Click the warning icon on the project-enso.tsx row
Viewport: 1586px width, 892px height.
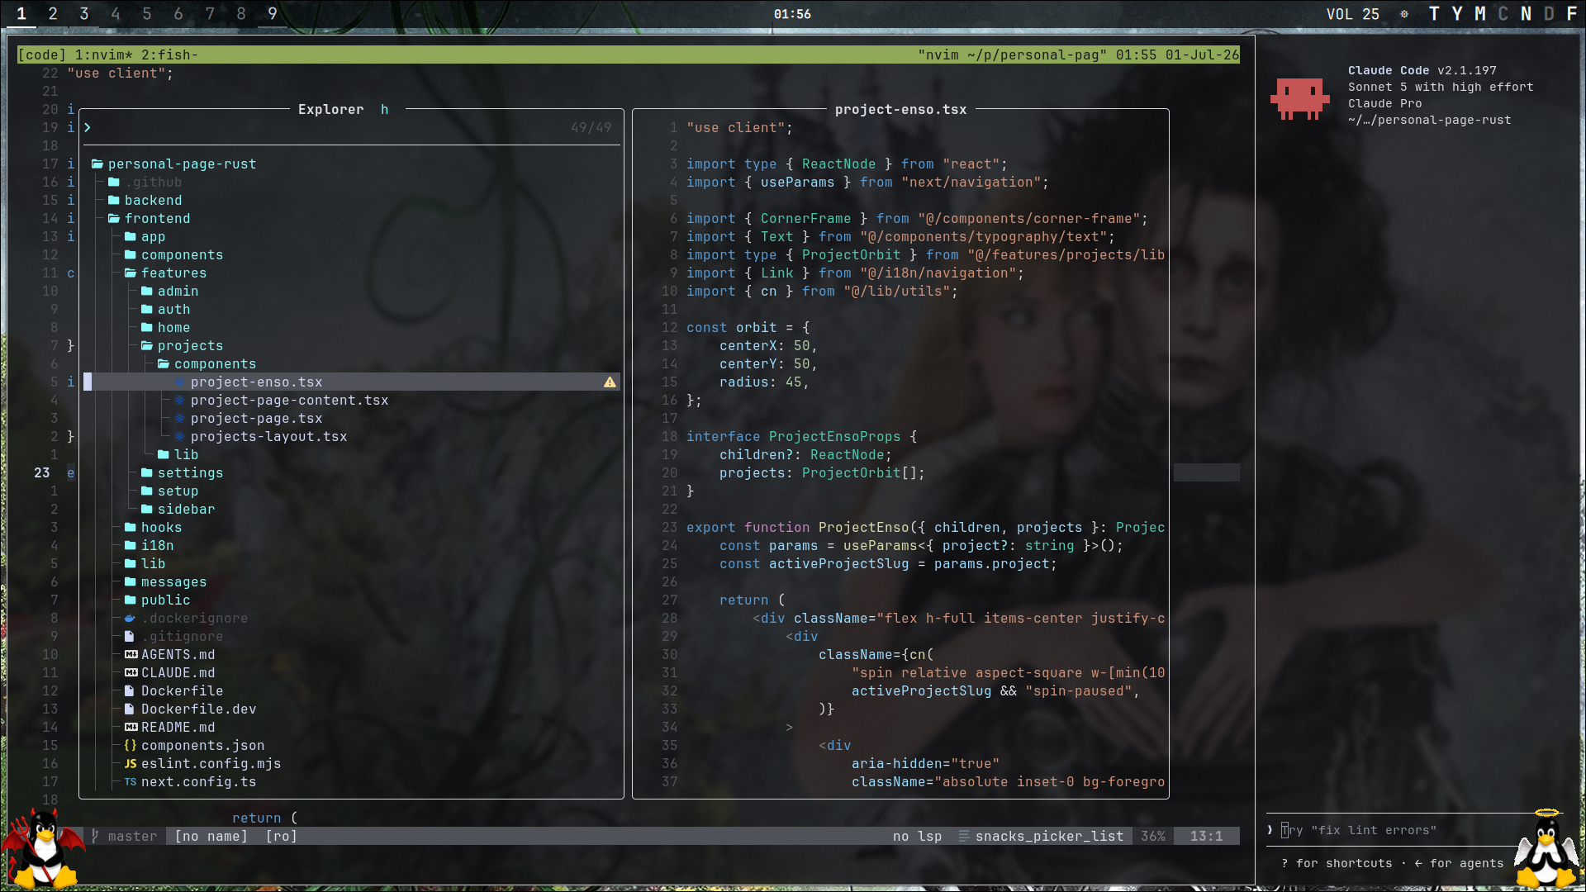(610, 382)
